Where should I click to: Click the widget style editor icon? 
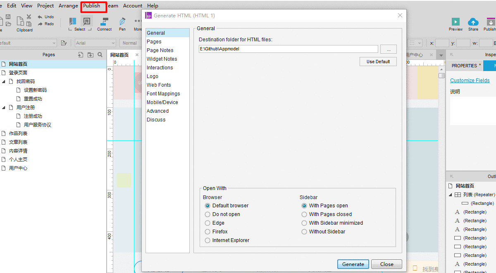point(64,43)
